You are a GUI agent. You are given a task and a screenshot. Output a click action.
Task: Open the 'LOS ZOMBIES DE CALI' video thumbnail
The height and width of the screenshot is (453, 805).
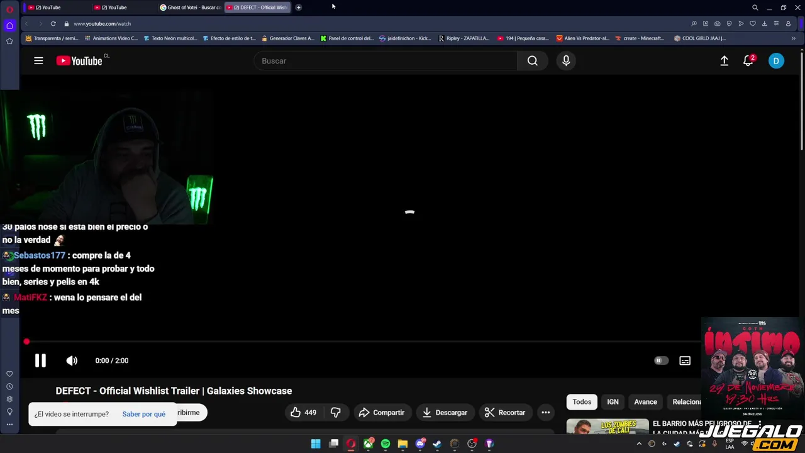tap(607, 427)
